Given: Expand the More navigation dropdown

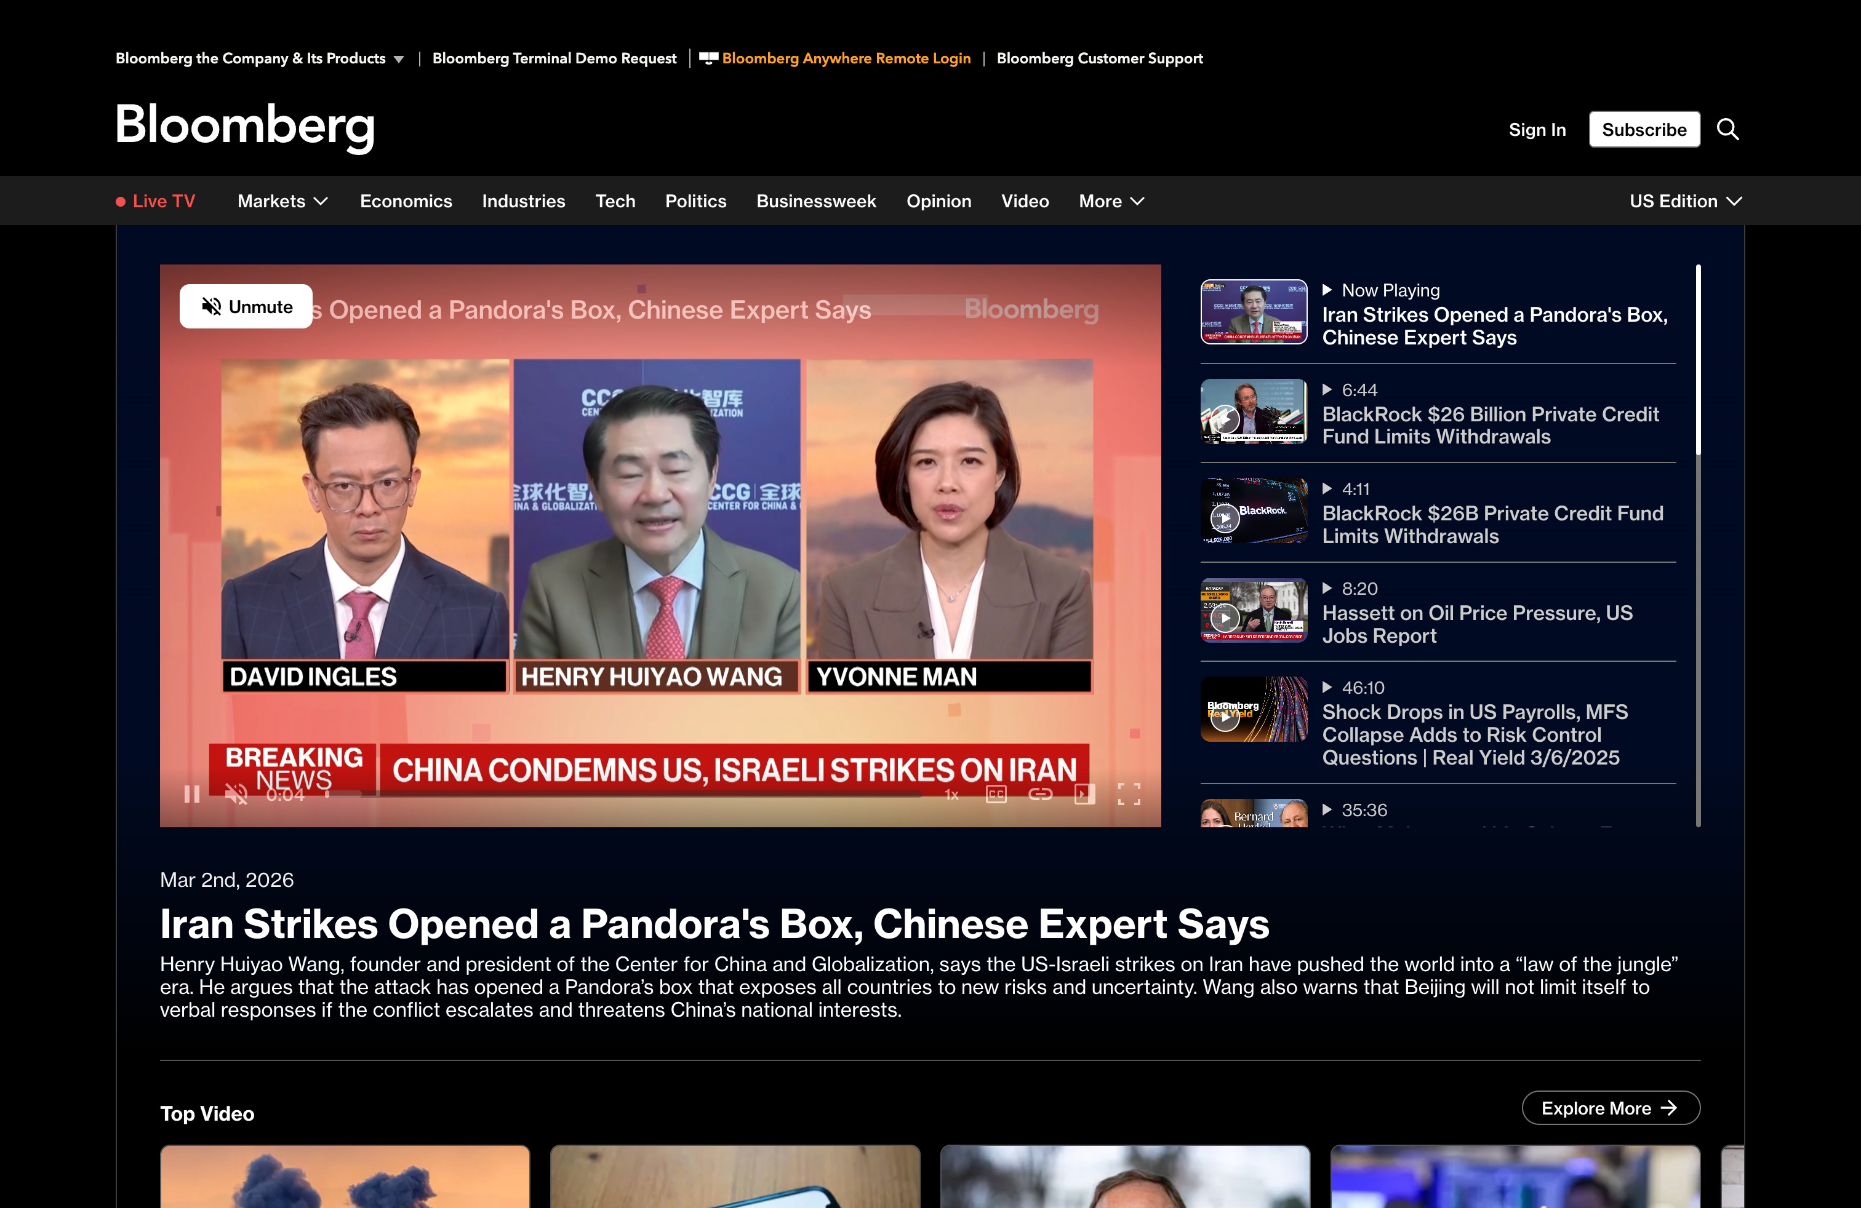Looking at the screenshot, I should click(x=1110, y=201).
